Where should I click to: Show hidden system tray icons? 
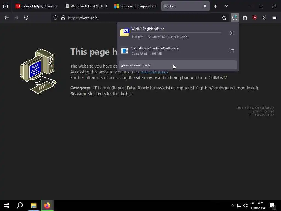[x=232, y=206]
